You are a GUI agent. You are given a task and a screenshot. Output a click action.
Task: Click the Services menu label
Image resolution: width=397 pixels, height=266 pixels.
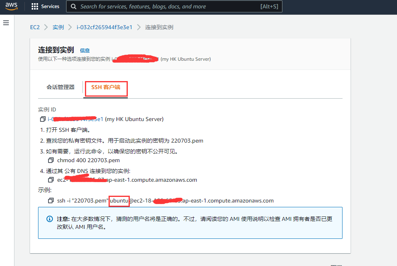point(50,6)
